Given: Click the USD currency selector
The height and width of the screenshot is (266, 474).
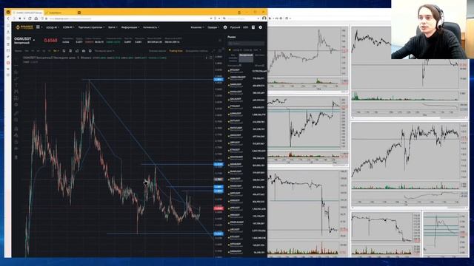Looking at the screenshot, I should coord(245,27).
